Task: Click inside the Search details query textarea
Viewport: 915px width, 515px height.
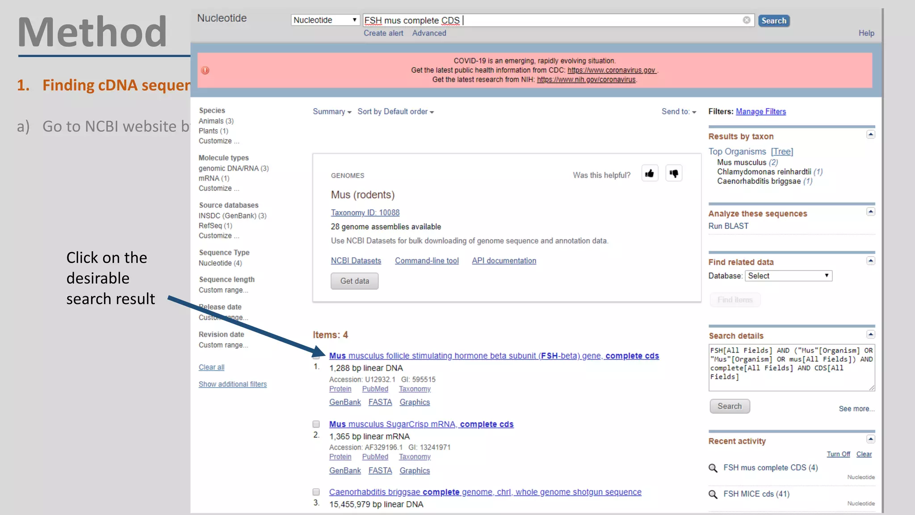Action: click(x=792, y=367)
